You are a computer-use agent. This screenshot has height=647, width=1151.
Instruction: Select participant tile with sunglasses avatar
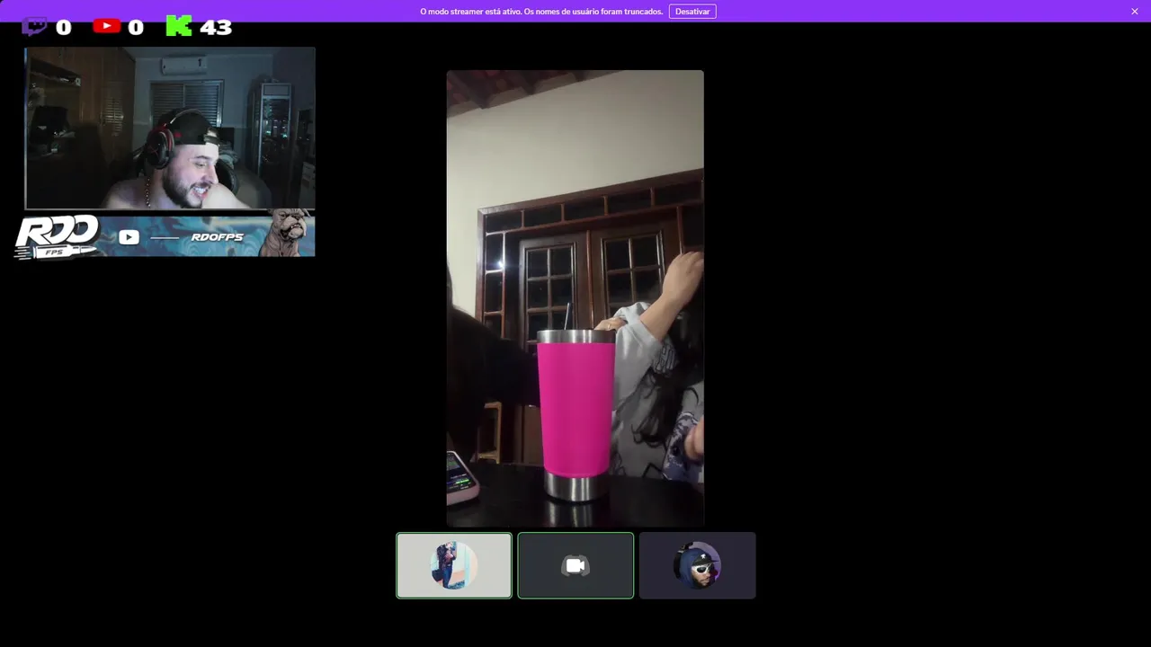click(698, 565)
